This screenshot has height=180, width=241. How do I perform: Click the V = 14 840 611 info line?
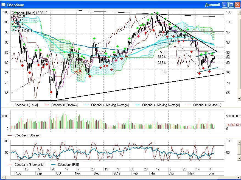coord(22,31)
